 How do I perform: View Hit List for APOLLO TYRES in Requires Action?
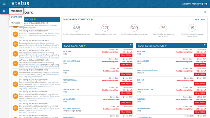126,103
